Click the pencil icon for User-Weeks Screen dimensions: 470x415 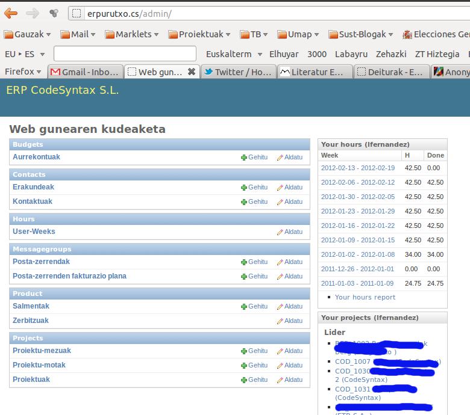280,232
